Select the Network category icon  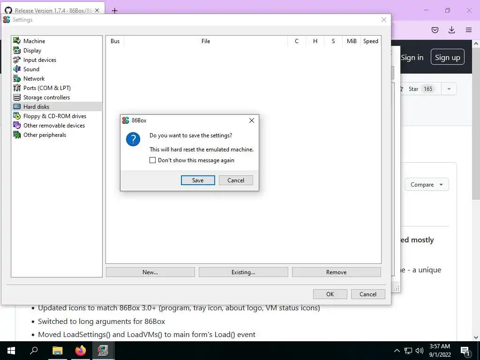(x=17, y=79)
